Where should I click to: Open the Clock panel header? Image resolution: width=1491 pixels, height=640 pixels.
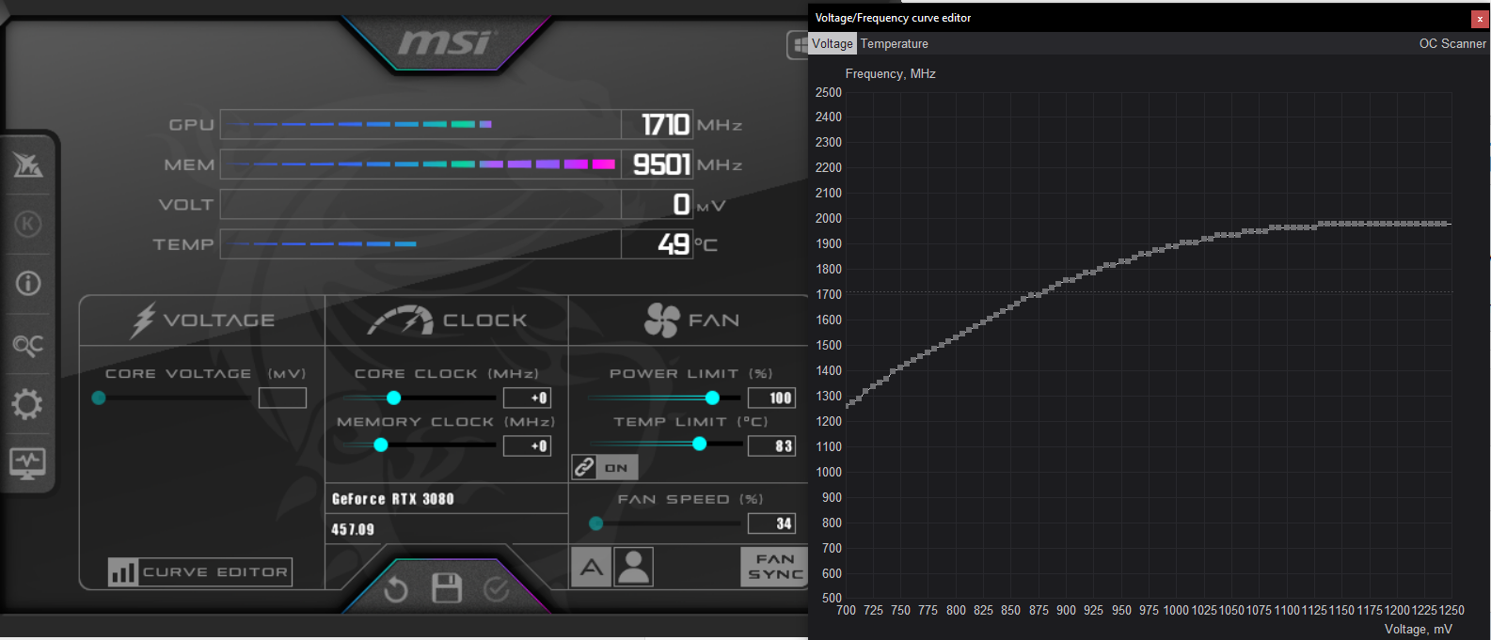[x=447, y=320]
